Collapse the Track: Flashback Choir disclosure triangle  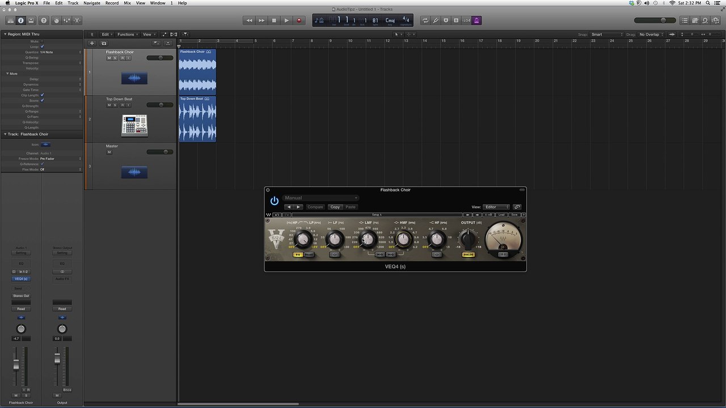tap(4, 134)
